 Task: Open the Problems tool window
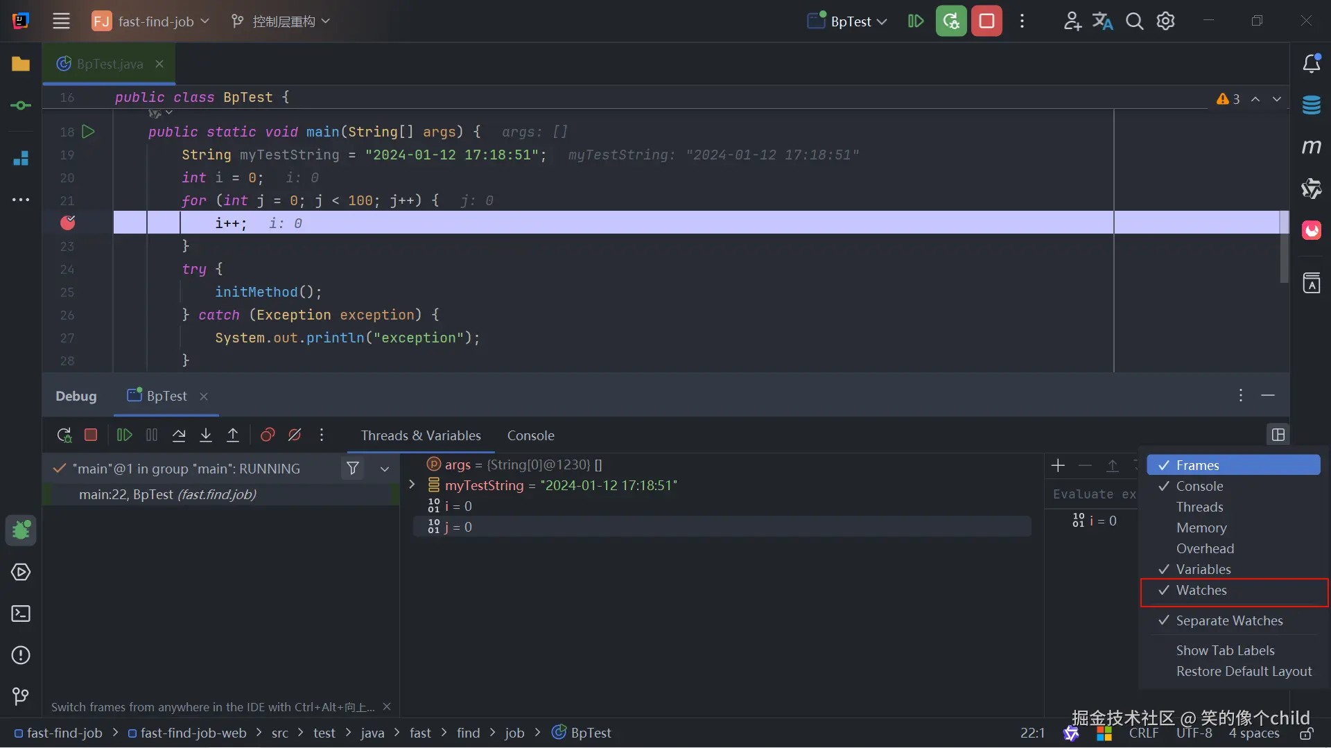(21, 655)
